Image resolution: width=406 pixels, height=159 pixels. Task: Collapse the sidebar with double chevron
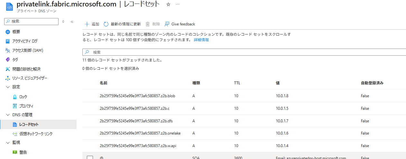(72, 22)
